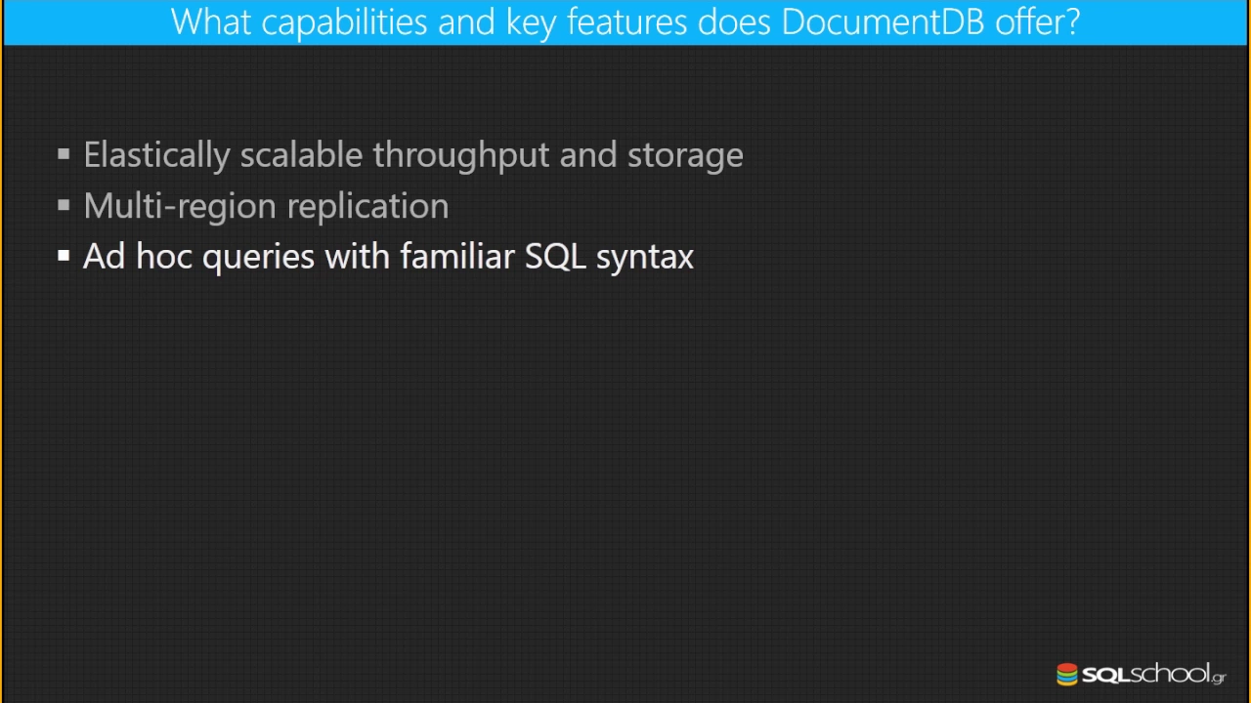This screenshot has height=703, width=1251.
Task: Click the square bullet before Elastically scalable
Action: (x=64, y=154)
